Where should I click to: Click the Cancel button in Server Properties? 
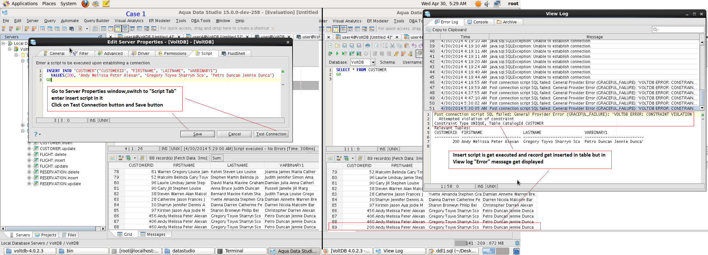click(x=234, y=134)
